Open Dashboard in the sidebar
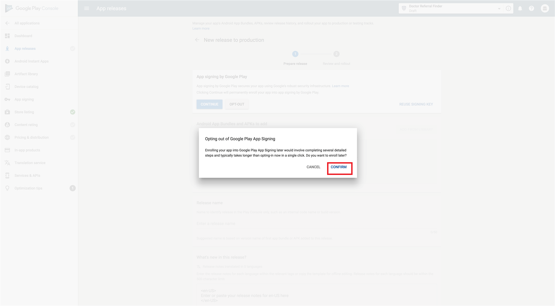Screen dimensions: 555x306 23,36
